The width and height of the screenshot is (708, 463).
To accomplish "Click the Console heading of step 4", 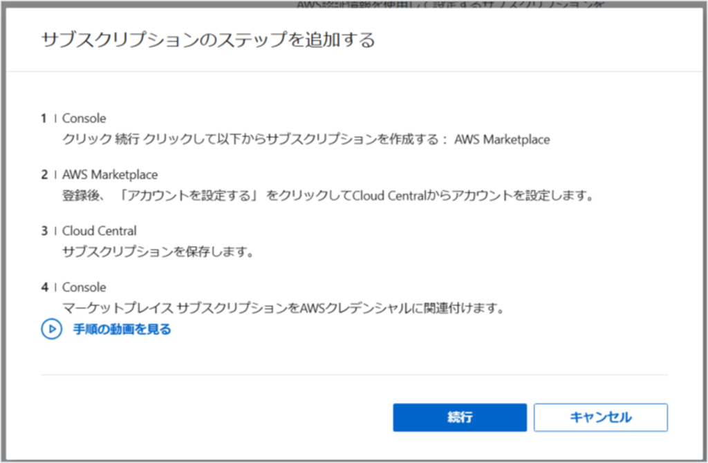I will (x=84, y=287).
